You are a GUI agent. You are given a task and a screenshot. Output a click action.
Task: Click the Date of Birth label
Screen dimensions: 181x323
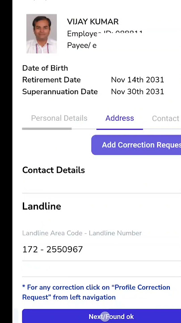coord(45,68)
